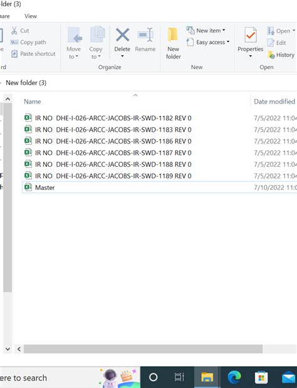Open File Explorer from taskbar
Screen dimensions: 297x388
(207, 377)
